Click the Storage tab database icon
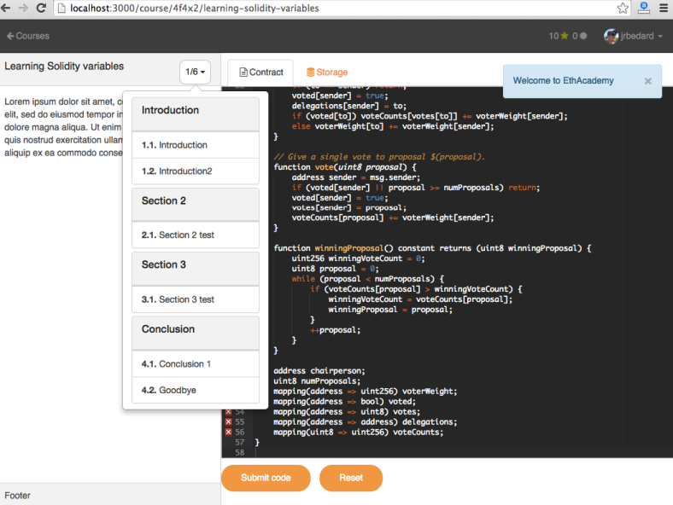The height and width of the screenshot is (505, 673). (310, 73)
